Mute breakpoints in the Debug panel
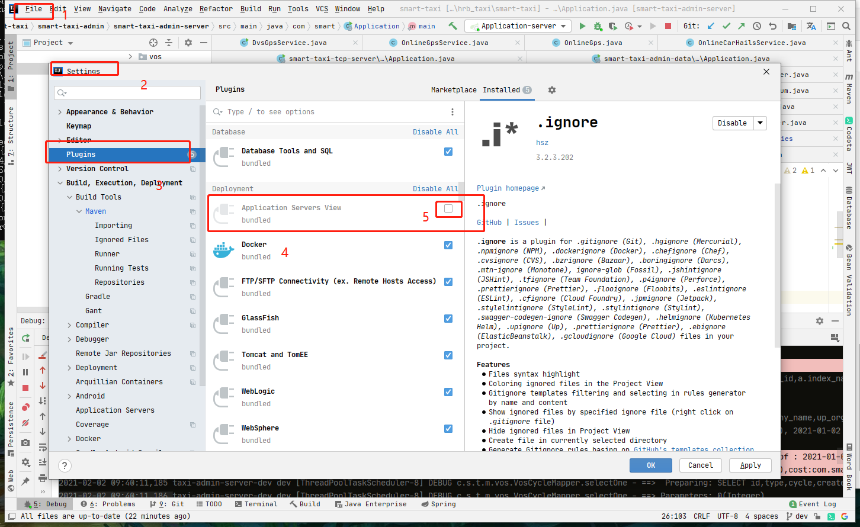The image size is (860, 527). pyautogui.click(x=25, y=423)
